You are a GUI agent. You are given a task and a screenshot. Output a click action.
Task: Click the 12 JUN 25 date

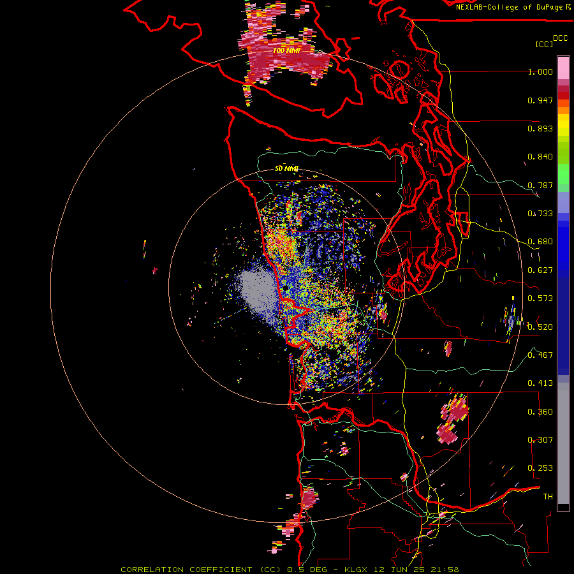400,570
